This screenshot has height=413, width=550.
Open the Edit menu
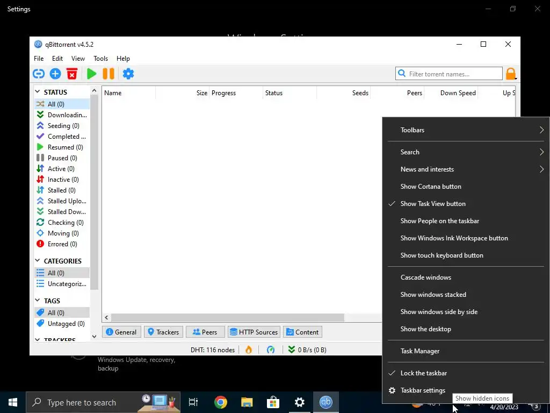tap(57, 59)
